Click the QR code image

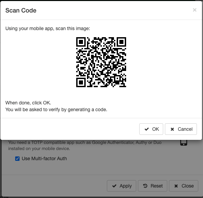click(101, 62)
